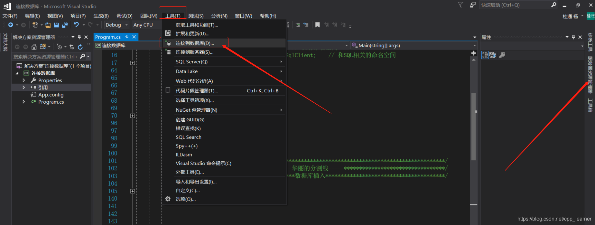Open the 调试(D) menu
Viewport: 595px width, 225px height.
[x=125, y=16]
